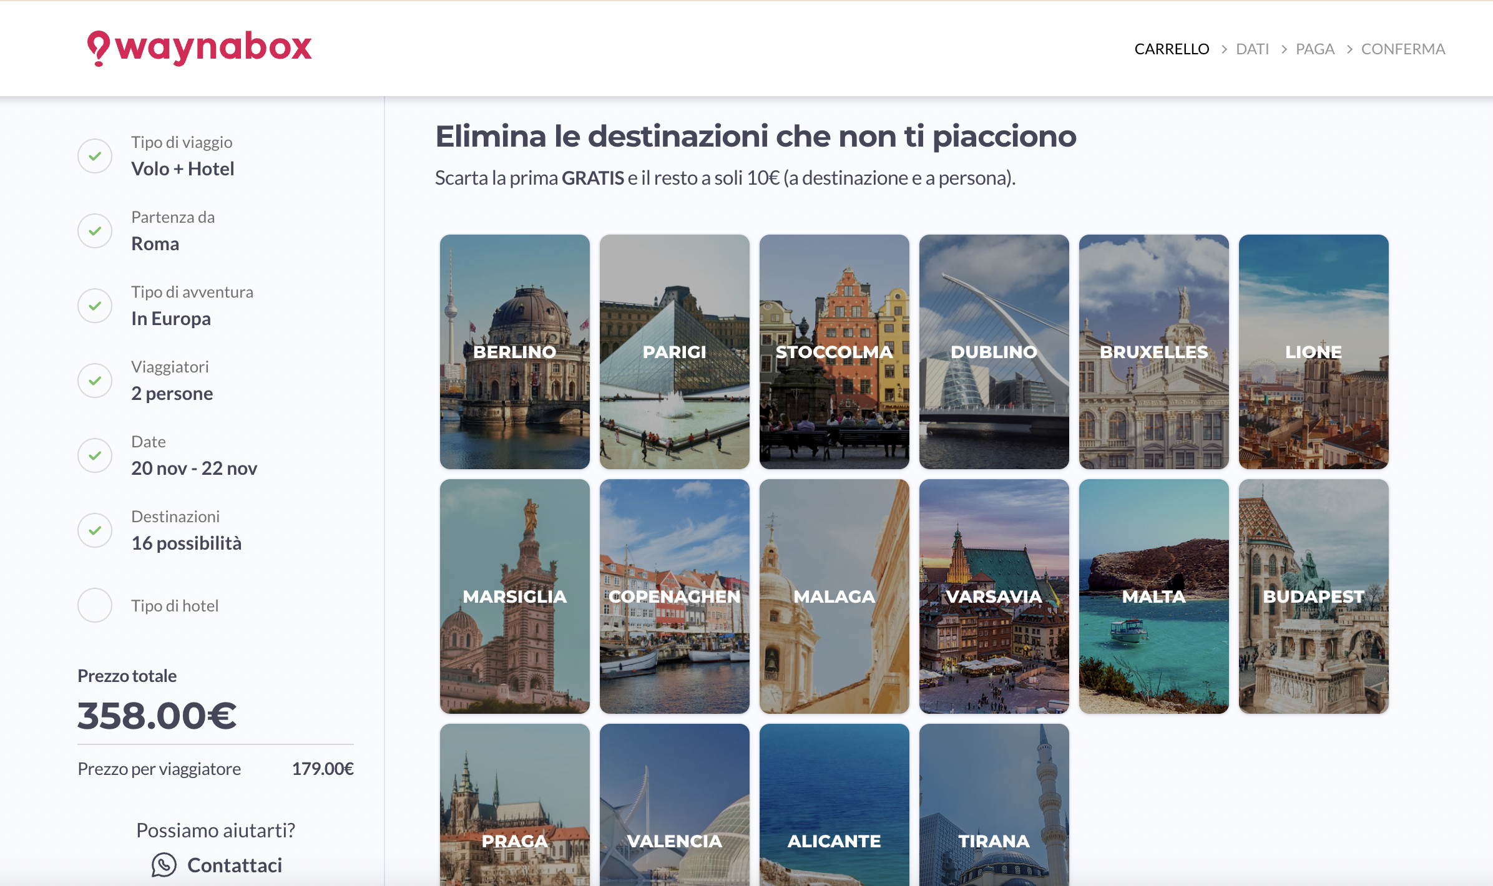
Task: Click the empty step circle for Tipo di hotel
Action: pyautogui.click(x=95, y=605)
